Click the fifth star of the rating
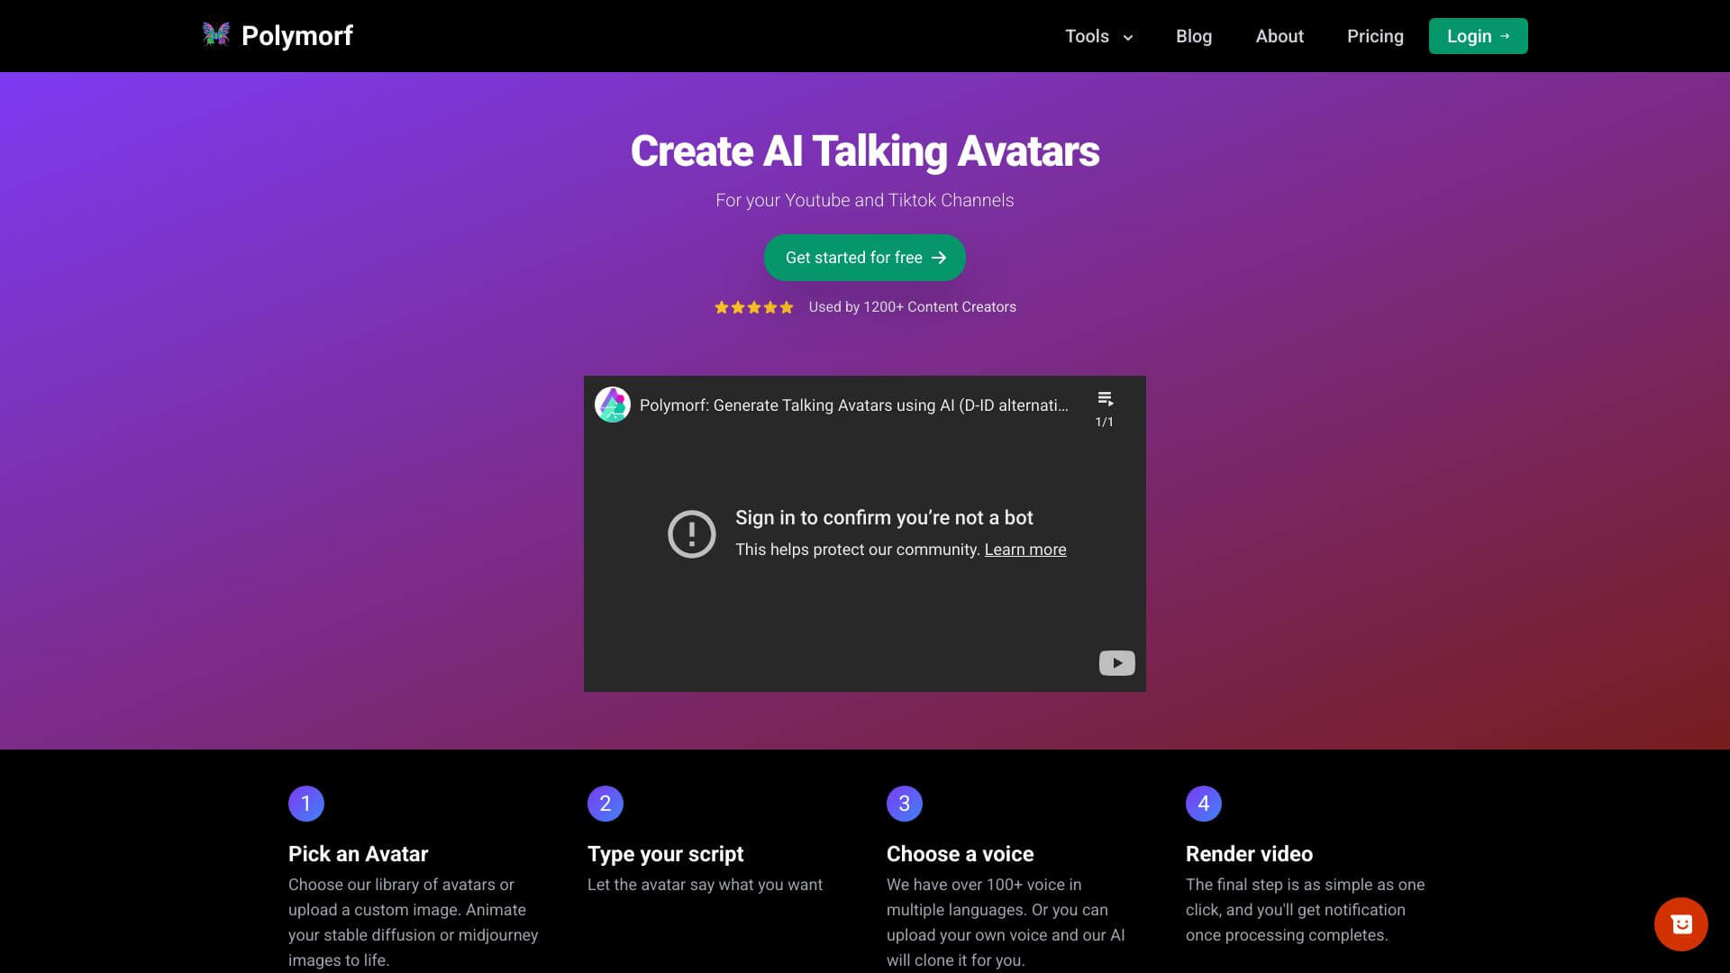This screenshot has width=1730, height=973. pos(786,306)
